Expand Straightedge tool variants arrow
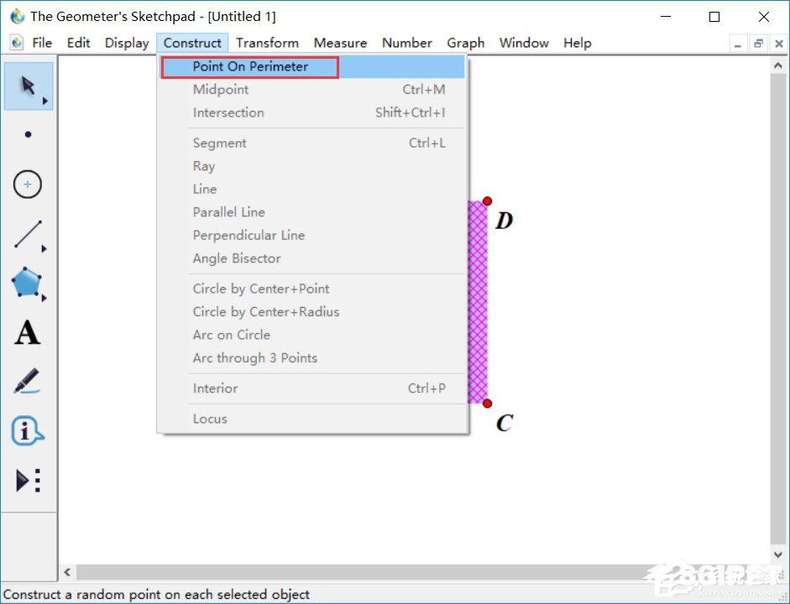This screenshot has width=790, height=604. coord(44,248)
